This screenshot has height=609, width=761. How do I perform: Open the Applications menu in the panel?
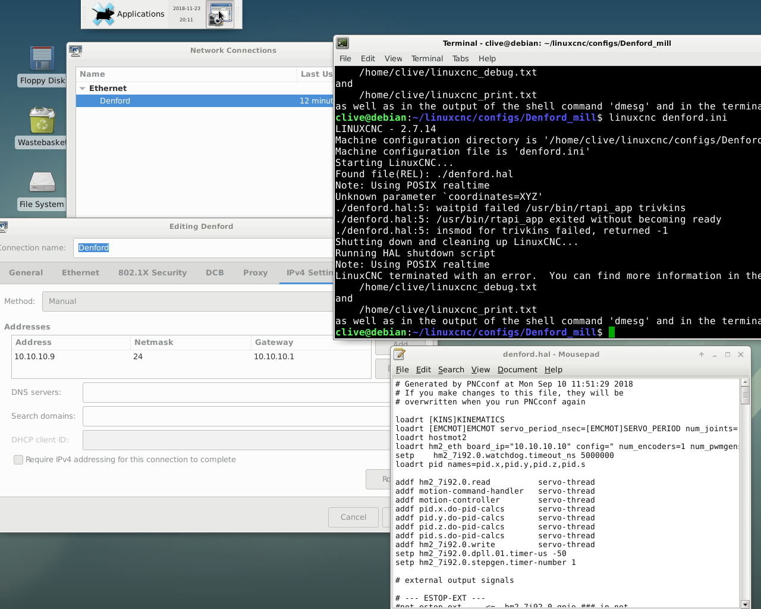tap(128, 14)
